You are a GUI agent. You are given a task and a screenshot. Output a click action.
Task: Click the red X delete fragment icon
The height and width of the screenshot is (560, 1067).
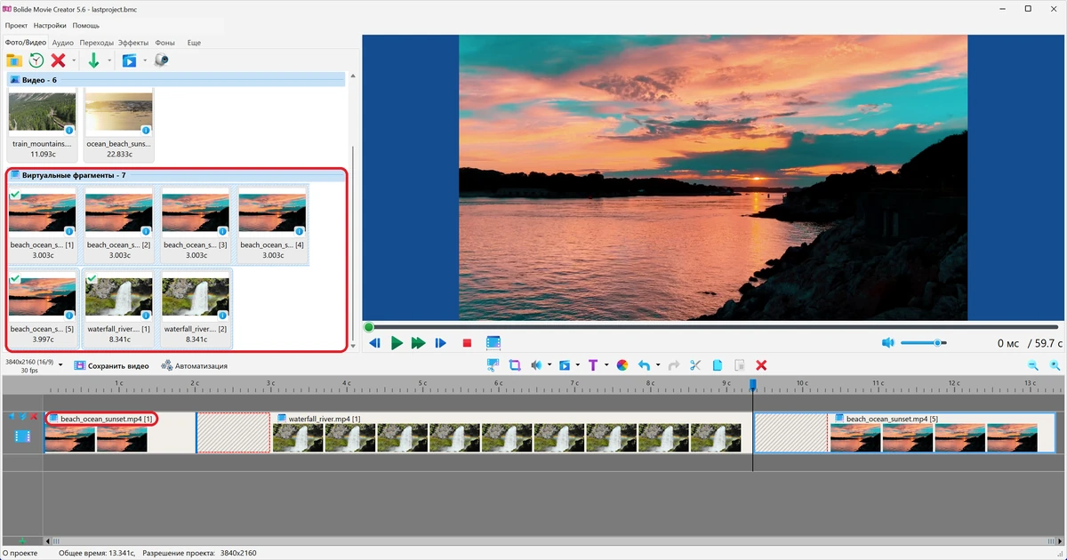(x=761, y=365)
